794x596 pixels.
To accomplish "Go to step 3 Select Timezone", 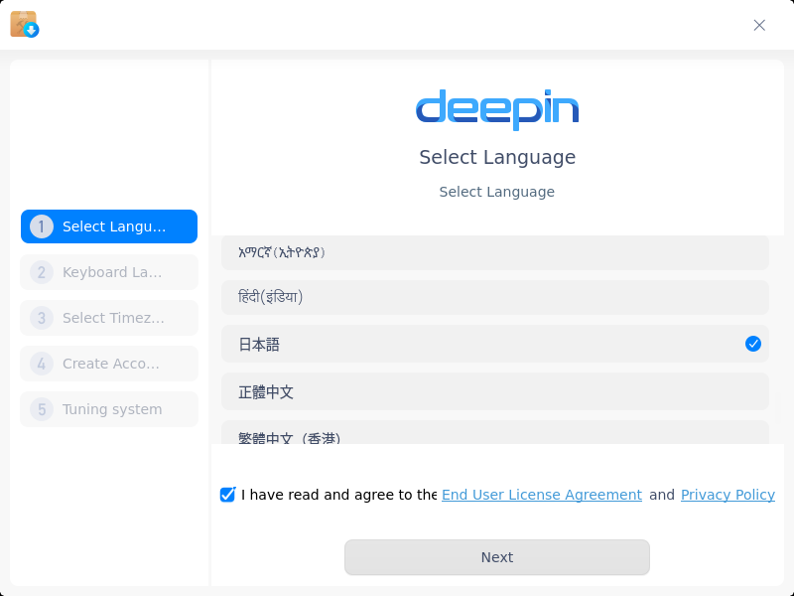I will [109, 318].
